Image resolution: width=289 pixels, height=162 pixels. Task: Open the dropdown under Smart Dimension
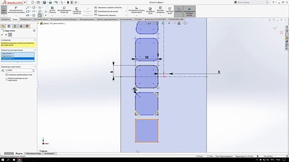tap(16, 15)
